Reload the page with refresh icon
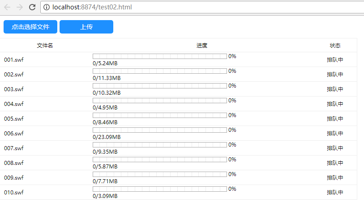The image size is (364, 206). 32,7
